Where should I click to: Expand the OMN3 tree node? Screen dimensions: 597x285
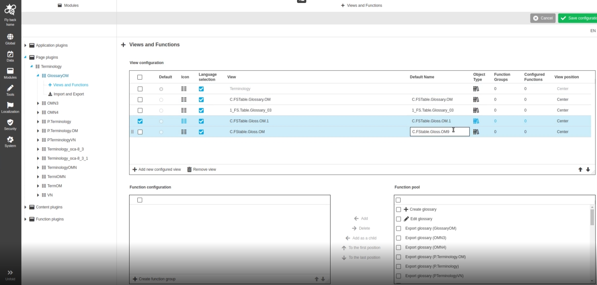tap(38, 103)
